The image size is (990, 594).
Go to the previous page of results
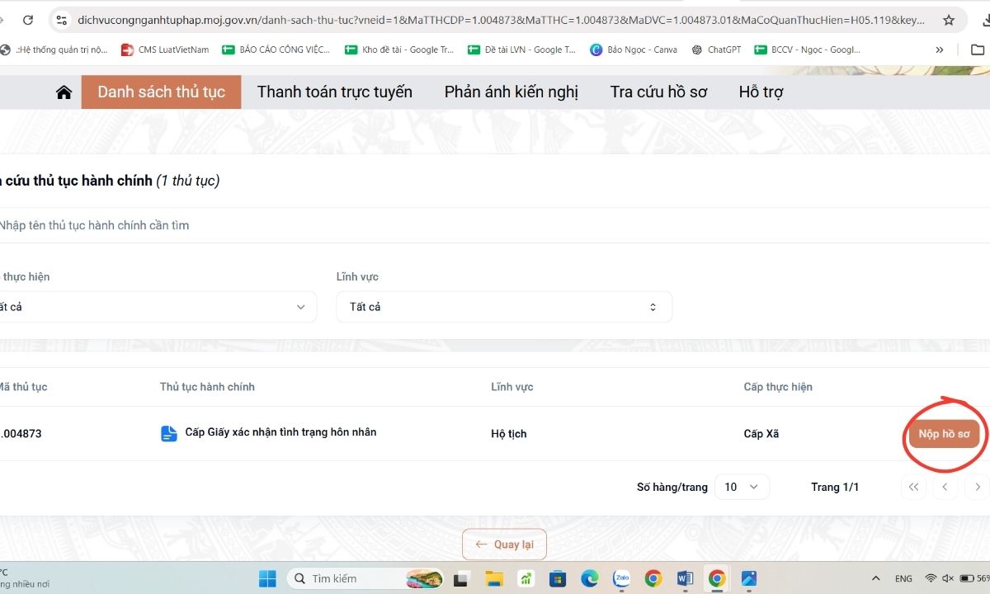click(945, 487)
